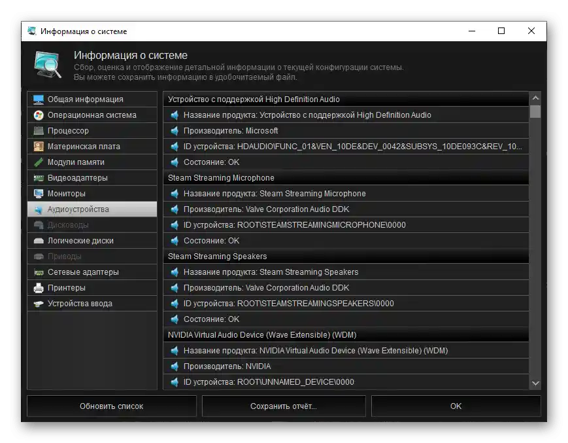Click the speaker icon beside Аудиоустройства
The width and height of the screenshot is (568, 443).
39,209
